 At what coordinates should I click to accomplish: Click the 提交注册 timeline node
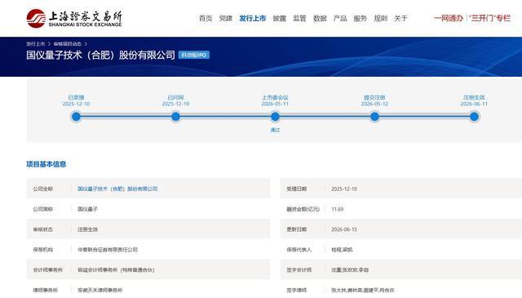(x=374, y=117)
